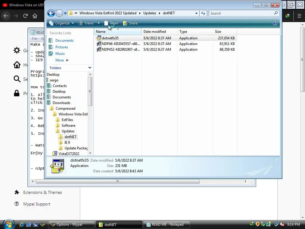Select ExtFiles folder in the tree
The height and width of the screenshot is (229, 305).
point(67,120)
